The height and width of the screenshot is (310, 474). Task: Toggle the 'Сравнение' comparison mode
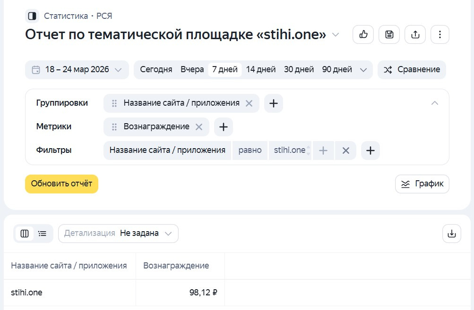tap(412, 70)
